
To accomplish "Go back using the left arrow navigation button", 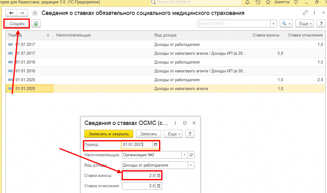I will pyautogui.click(x=11, y=13).
